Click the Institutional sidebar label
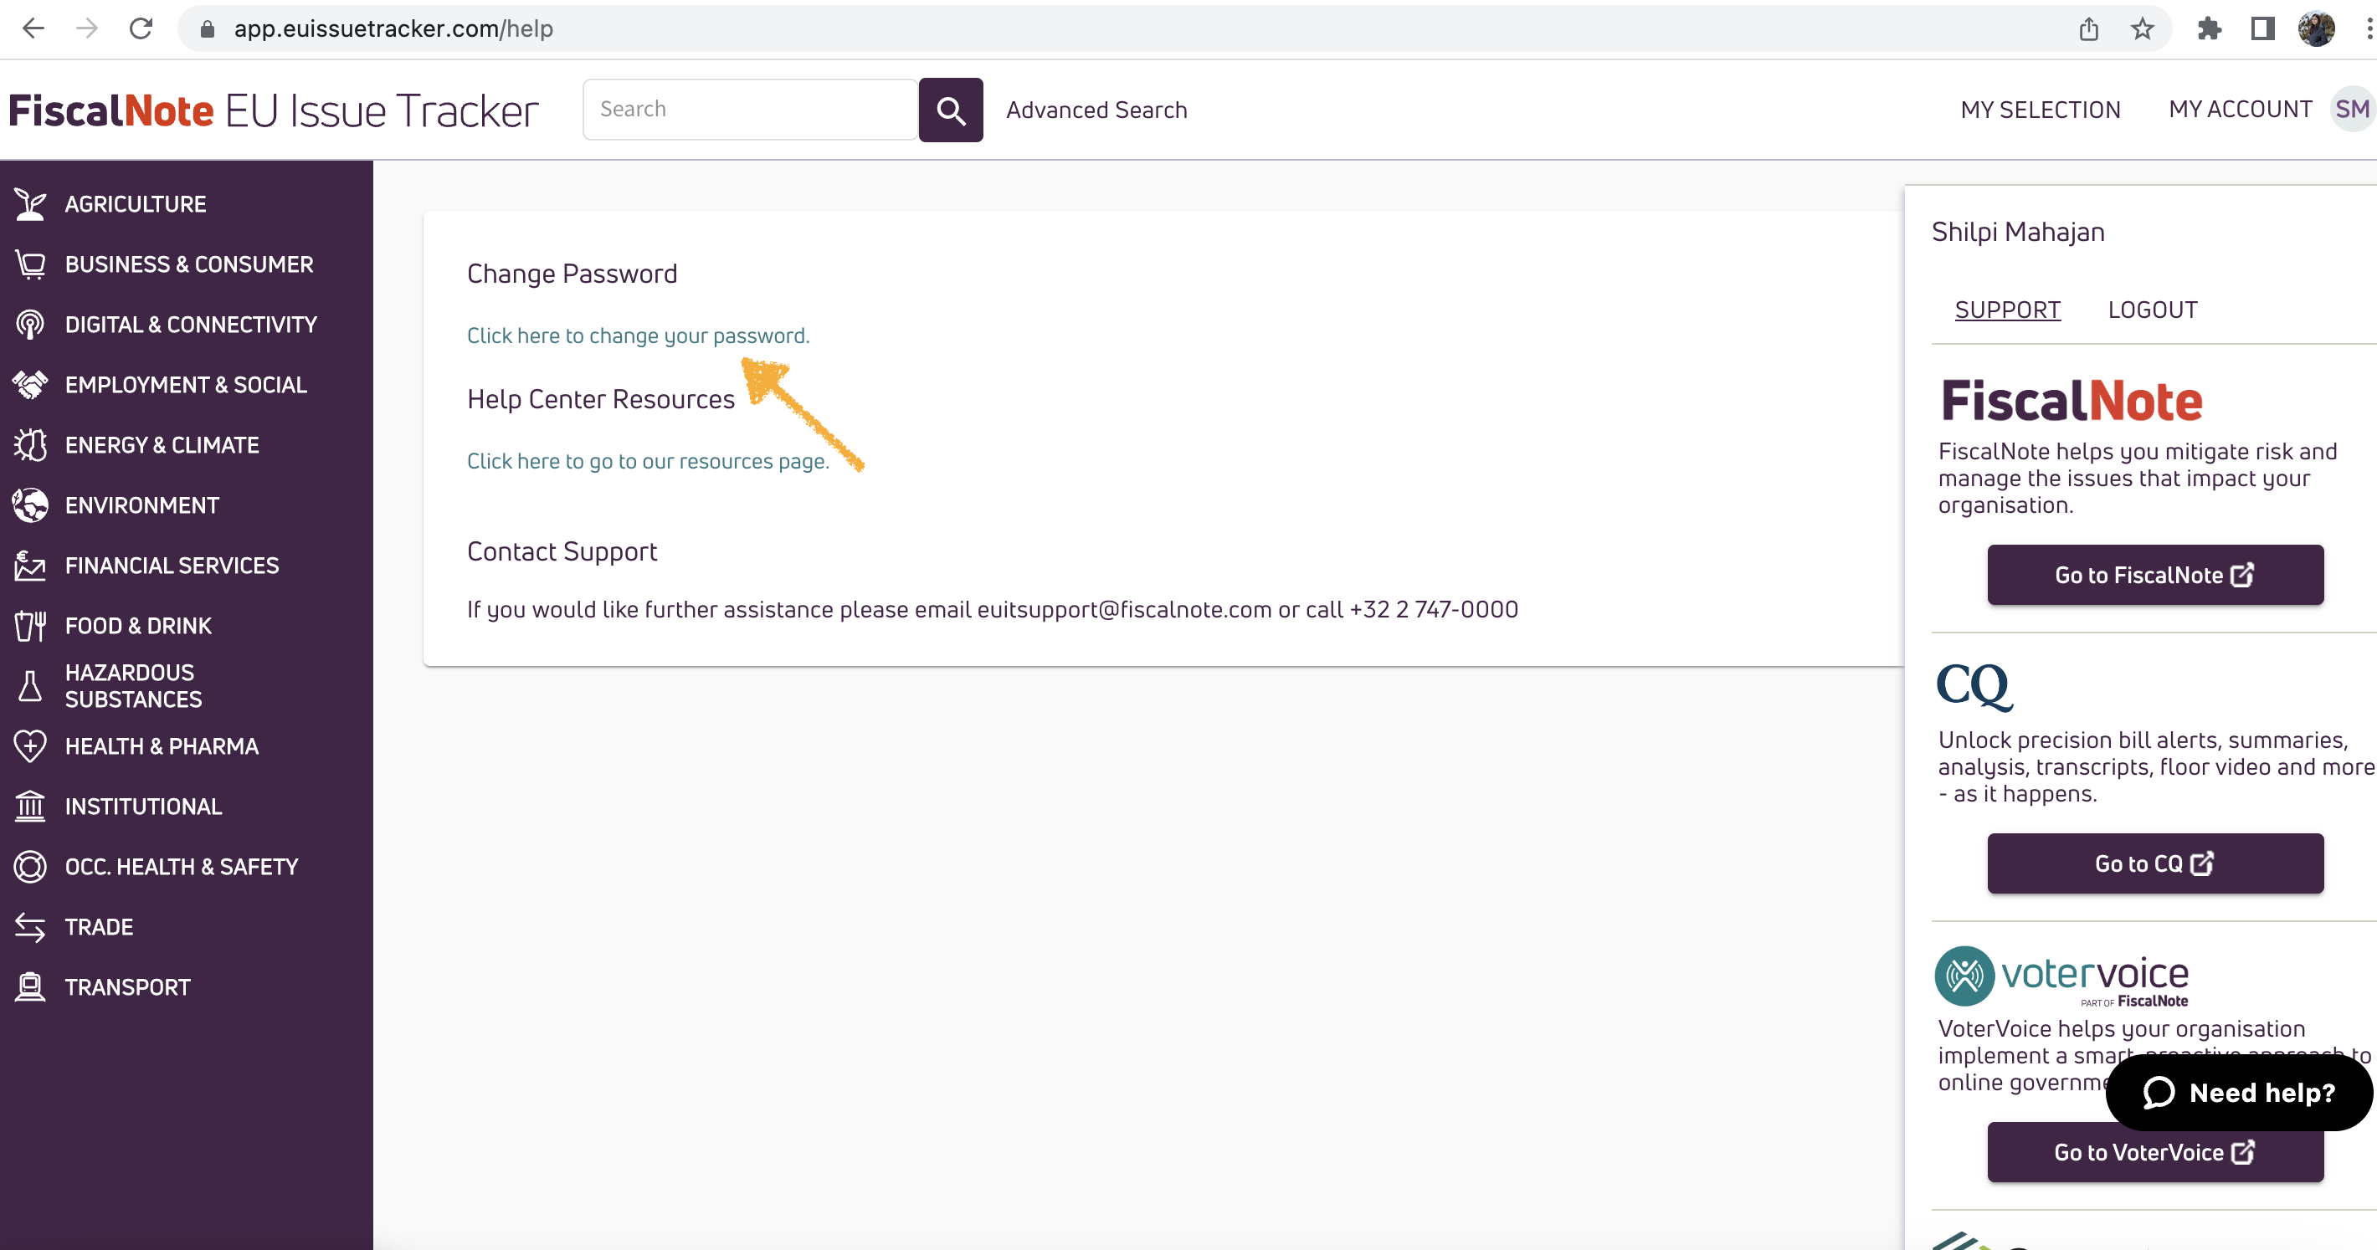Viewport: 2377px width, 1250px height. 143,807
